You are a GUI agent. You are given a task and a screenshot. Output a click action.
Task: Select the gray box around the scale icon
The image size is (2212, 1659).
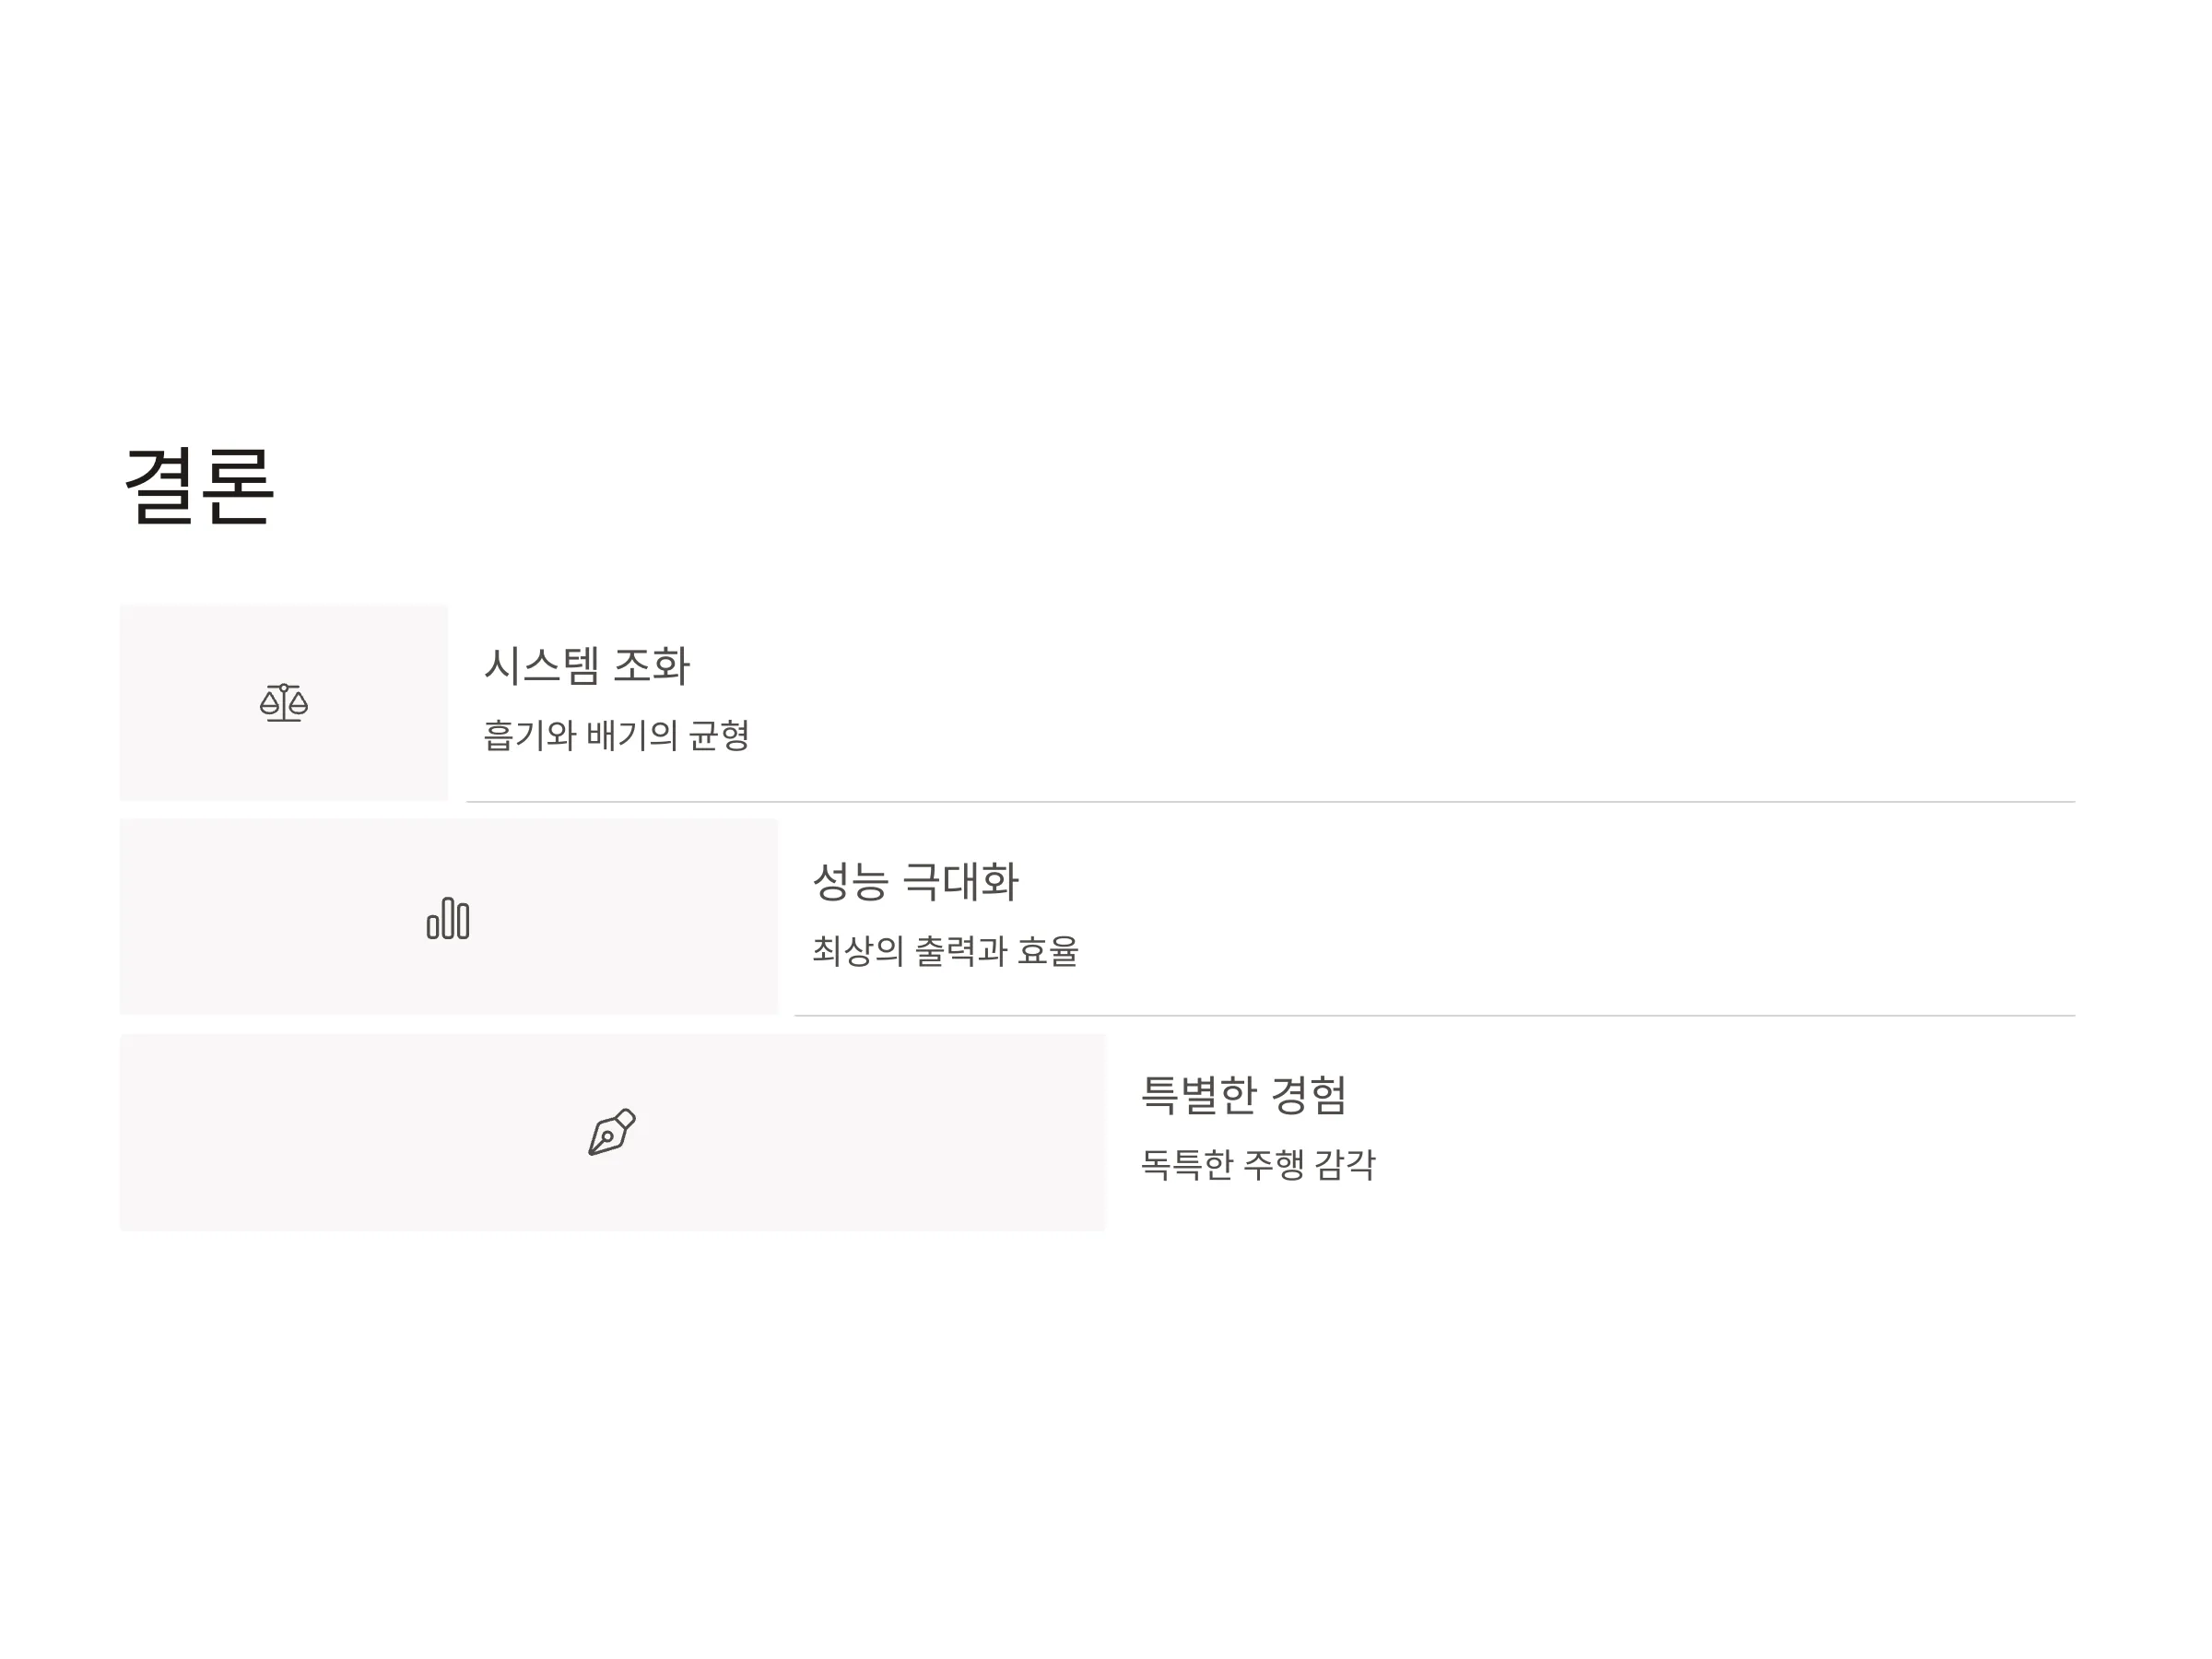click(x=284, y=702)
